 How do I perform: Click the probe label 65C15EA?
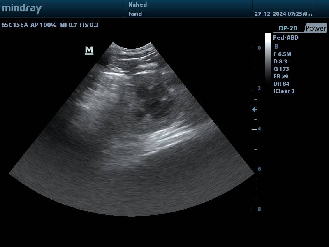coord(15,25)
